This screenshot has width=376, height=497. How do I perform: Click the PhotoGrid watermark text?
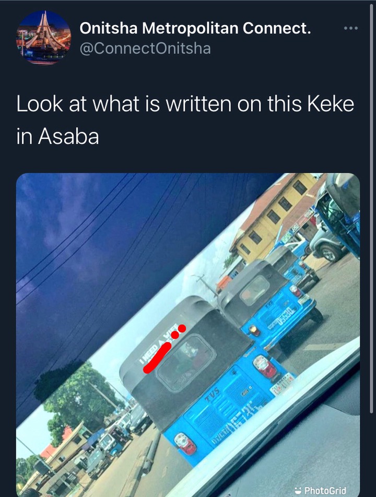coord(325,490)
